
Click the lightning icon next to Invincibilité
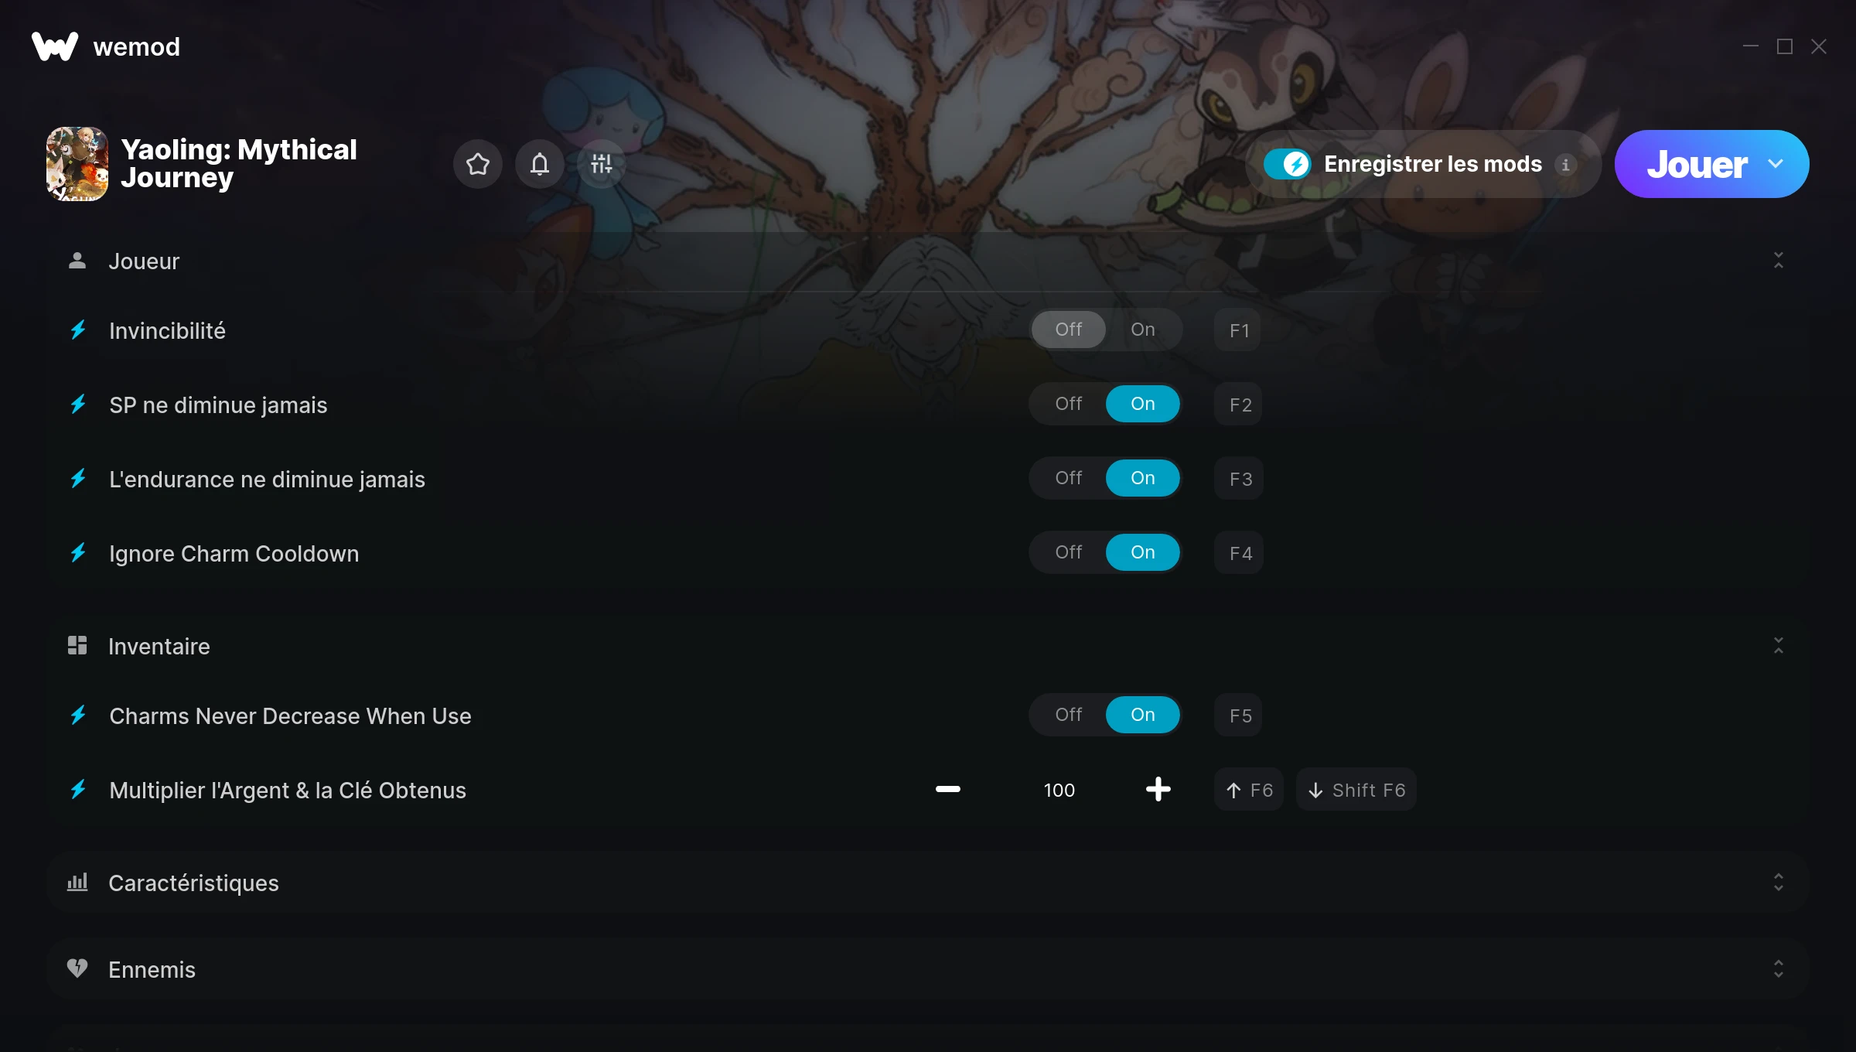point(78,330)
